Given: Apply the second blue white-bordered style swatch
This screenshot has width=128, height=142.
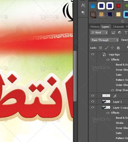Looking at the screenshot, I should pos(110,6).
